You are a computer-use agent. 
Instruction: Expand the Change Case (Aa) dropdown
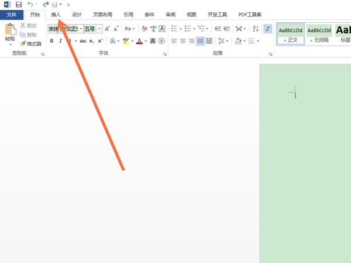(x=129, y=29)
